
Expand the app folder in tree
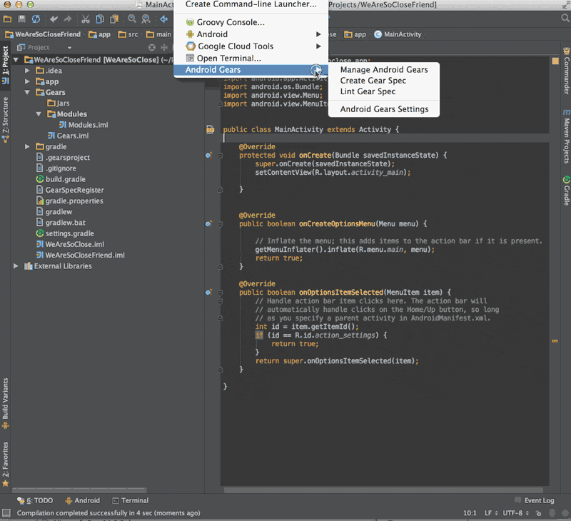[x=27, y=81]
